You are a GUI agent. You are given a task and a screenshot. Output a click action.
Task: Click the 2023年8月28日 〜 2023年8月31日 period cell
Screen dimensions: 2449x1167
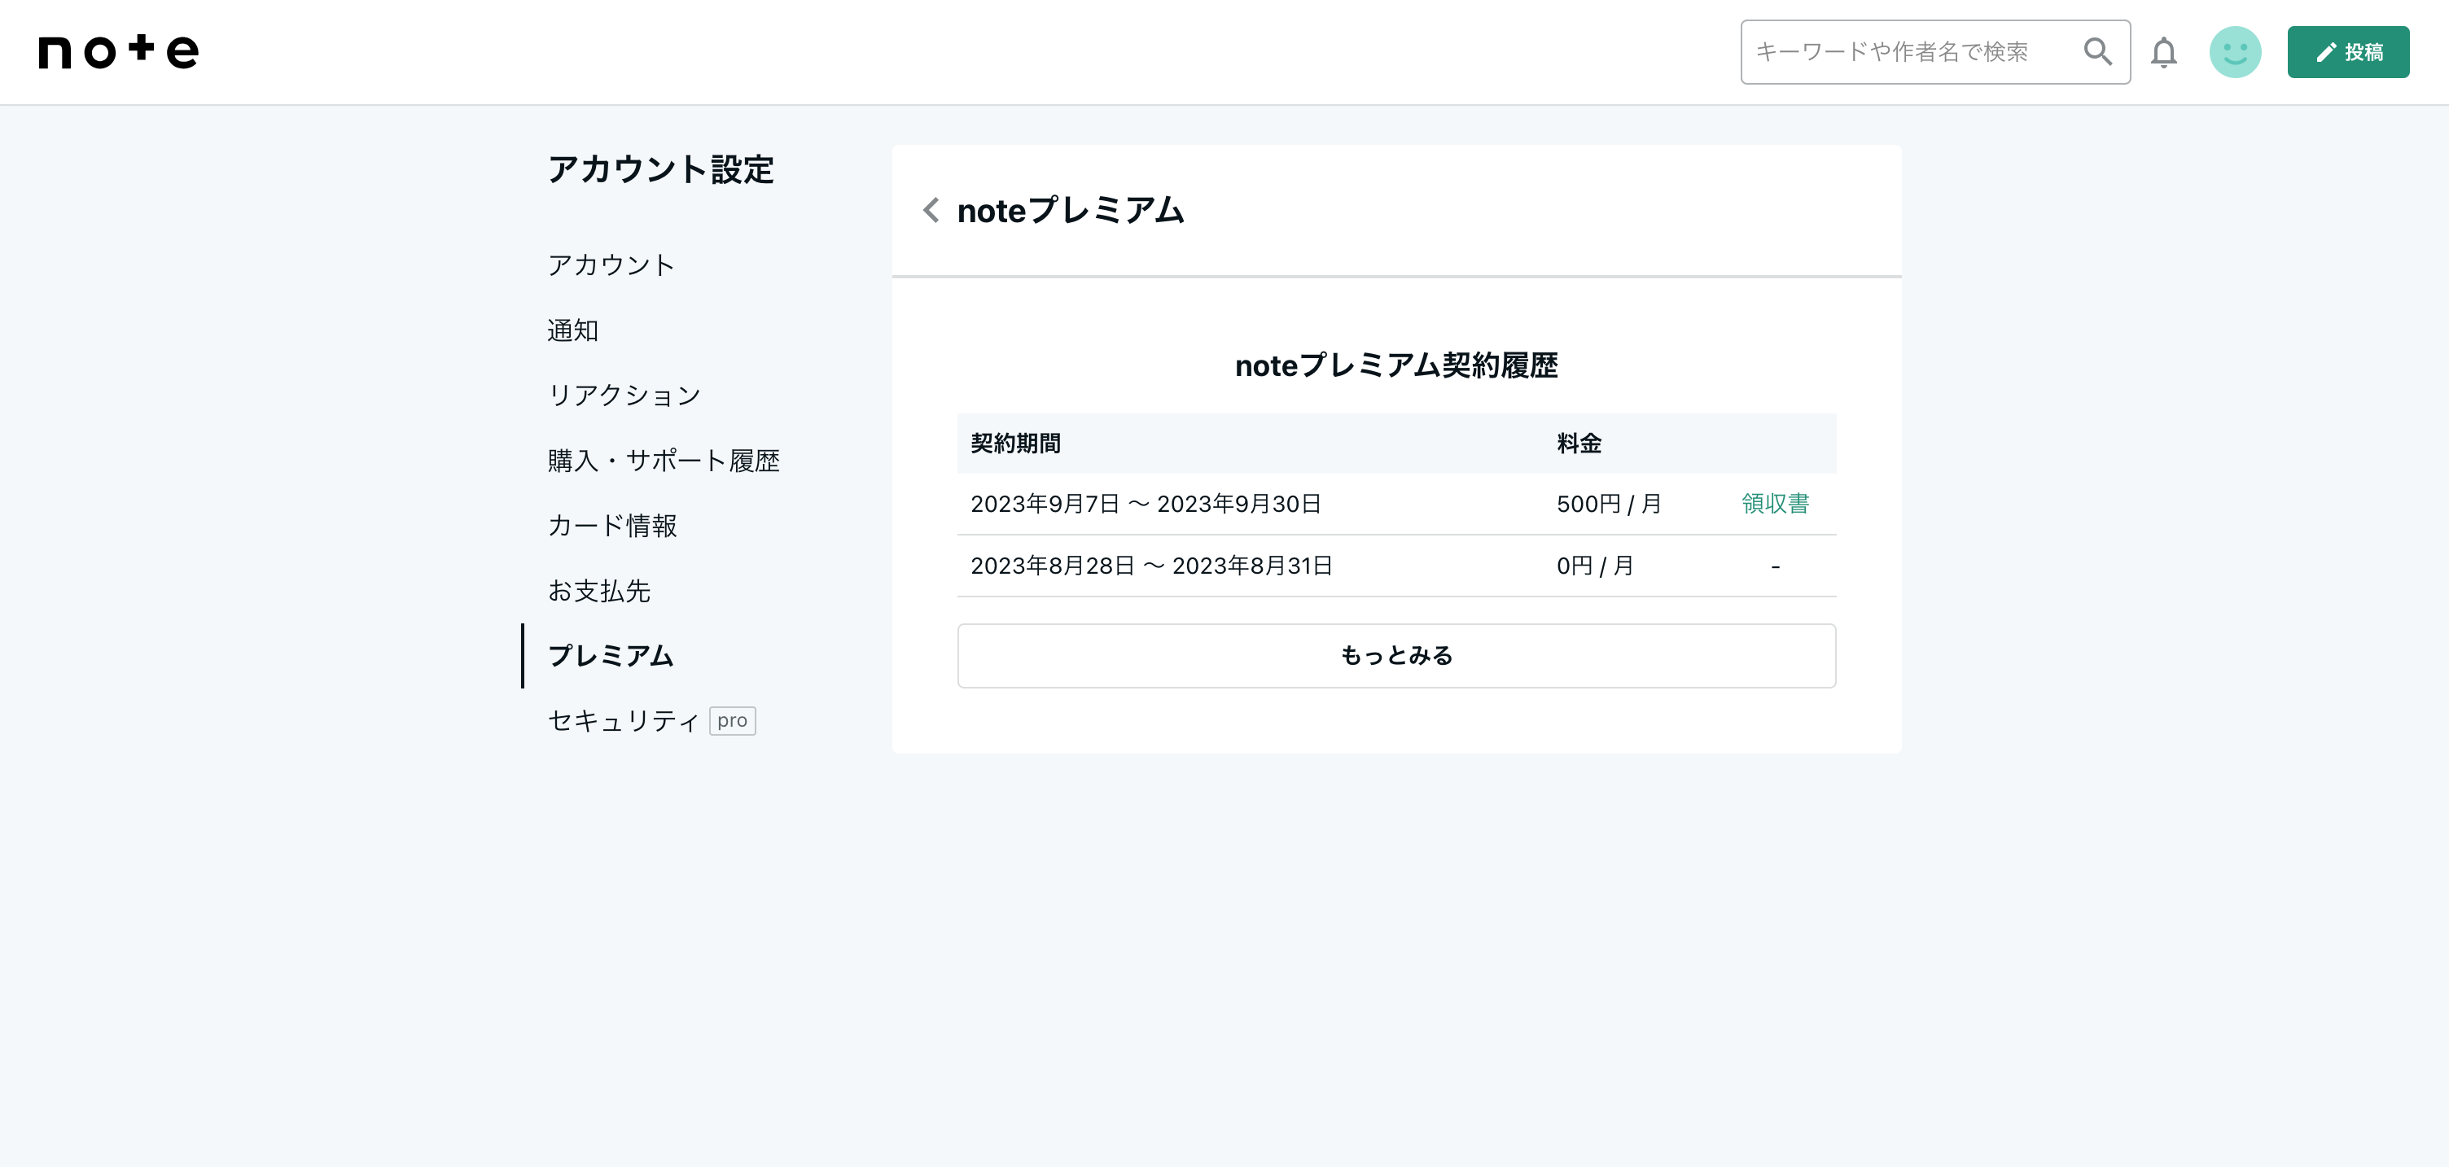pos(1151,566)
